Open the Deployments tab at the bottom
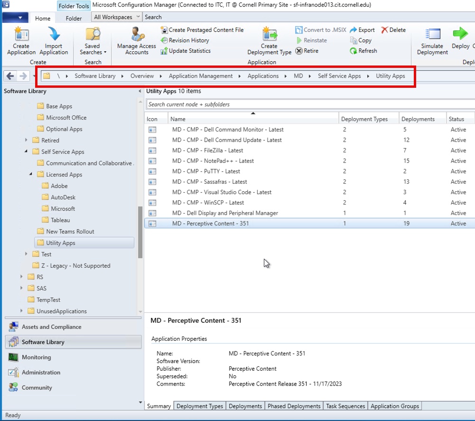 point(245,406)
